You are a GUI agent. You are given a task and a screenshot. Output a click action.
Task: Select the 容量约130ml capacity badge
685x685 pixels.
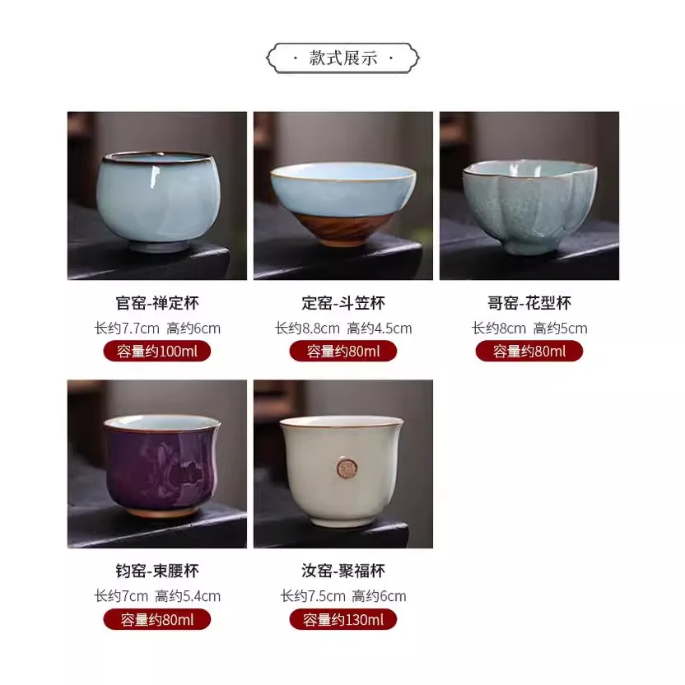click(343, 619)
